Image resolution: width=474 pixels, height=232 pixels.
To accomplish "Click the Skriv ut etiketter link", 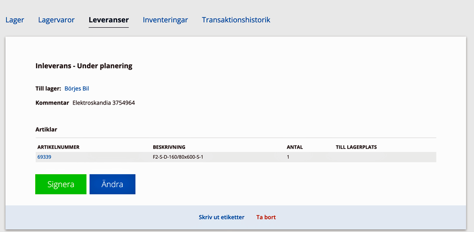I will click(222, 217).
